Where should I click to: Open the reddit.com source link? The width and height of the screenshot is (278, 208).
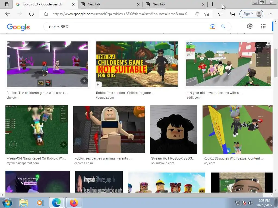pyautogui.click(x=193, y=97)
